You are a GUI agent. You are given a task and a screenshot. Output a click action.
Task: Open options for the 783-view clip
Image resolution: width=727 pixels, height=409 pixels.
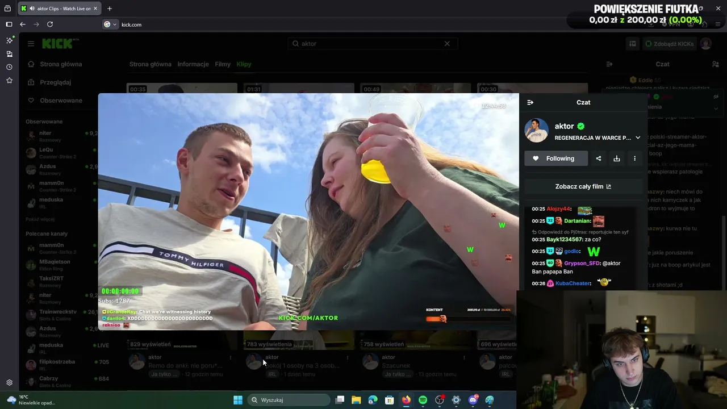348,358
